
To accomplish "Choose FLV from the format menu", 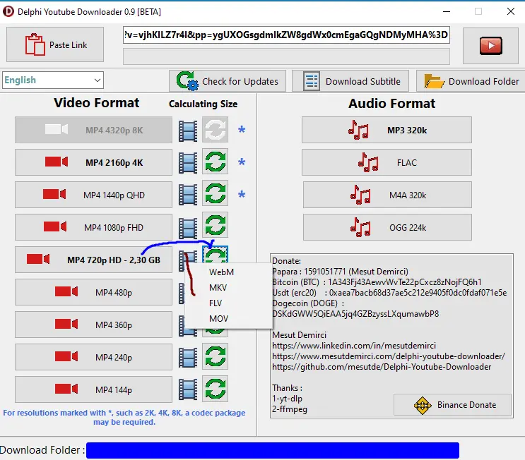I will (229, 303).
